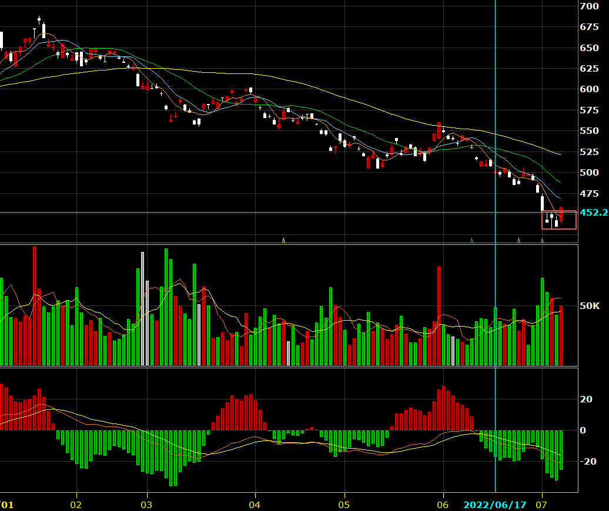
Task: Click the 50K volume axis label
Action: coord(590,306)
